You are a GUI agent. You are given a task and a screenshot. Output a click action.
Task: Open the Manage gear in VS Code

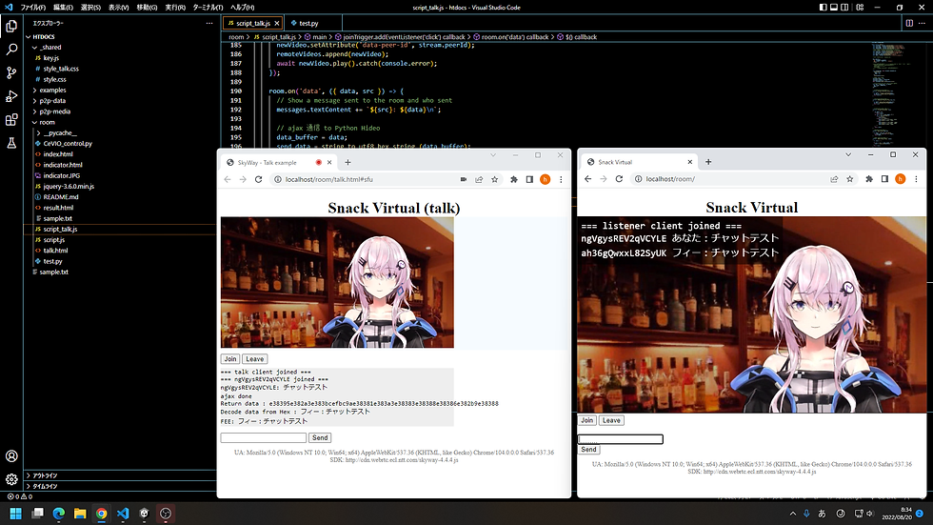click(11, 479)
